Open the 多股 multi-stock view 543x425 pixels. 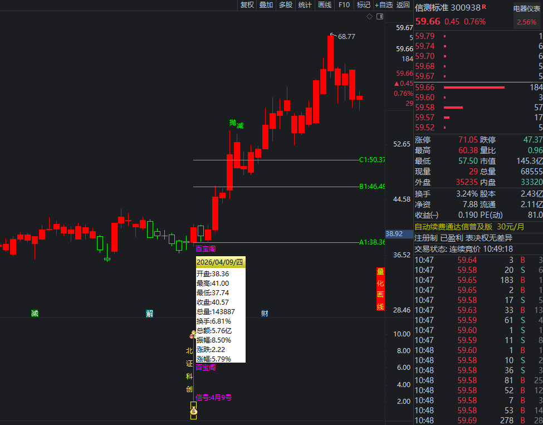coord(285,5)
